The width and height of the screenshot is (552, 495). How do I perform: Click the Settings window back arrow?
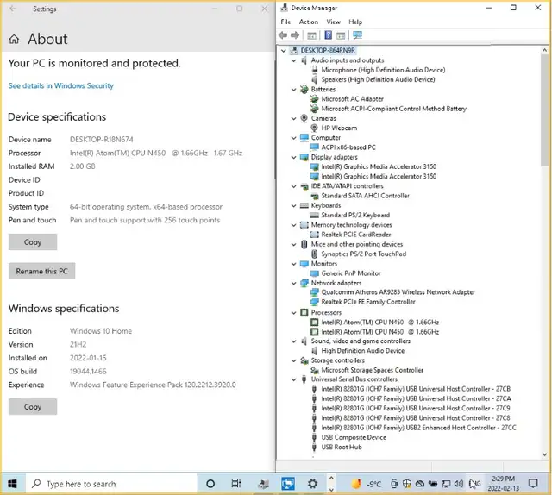(13, 9)
